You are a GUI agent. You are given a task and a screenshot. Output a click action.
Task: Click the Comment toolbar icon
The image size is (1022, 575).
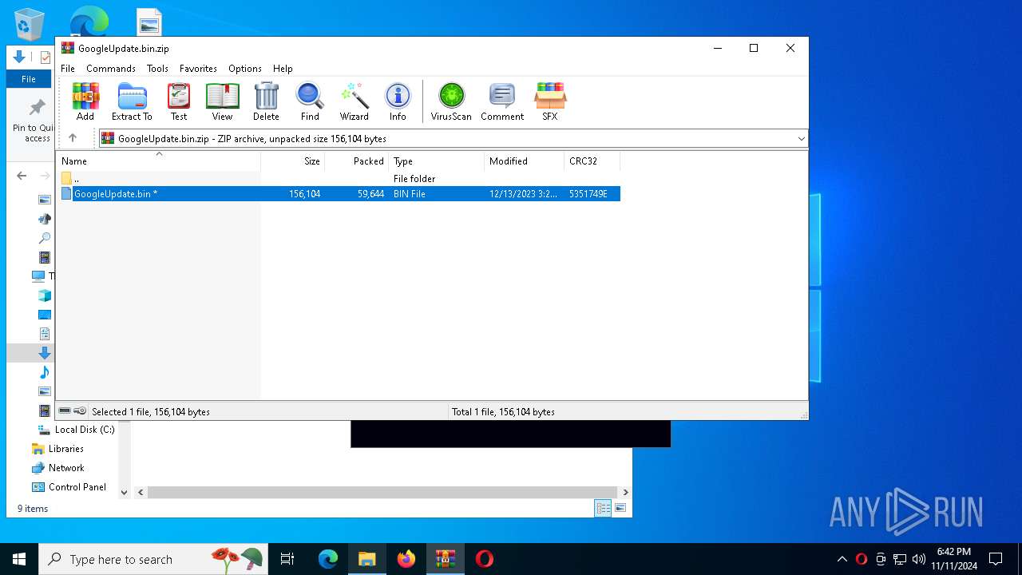click(x=502, y=101)
